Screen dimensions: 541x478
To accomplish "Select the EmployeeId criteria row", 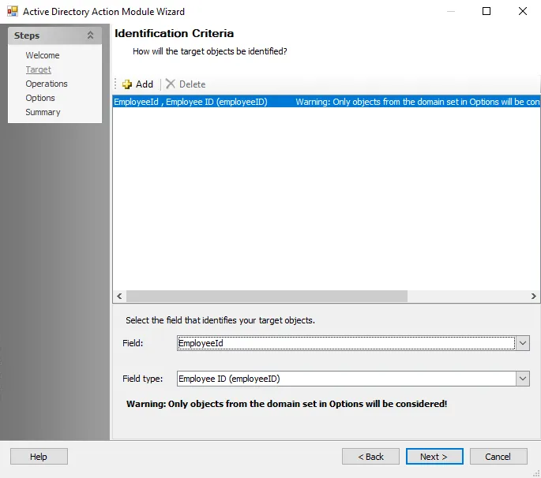I will (x=326, y=102).
